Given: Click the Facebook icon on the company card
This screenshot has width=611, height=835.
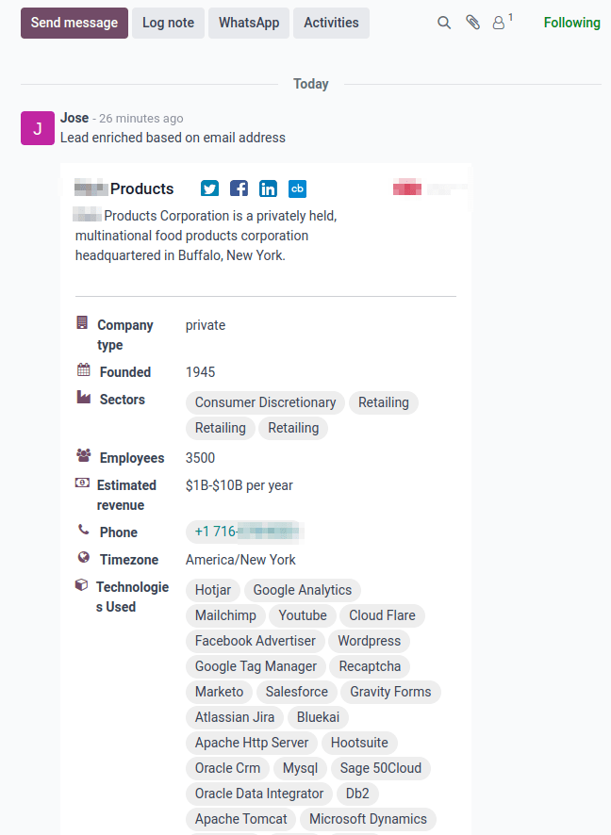Looking at the screenshot, I should click(x=238, y=188).
